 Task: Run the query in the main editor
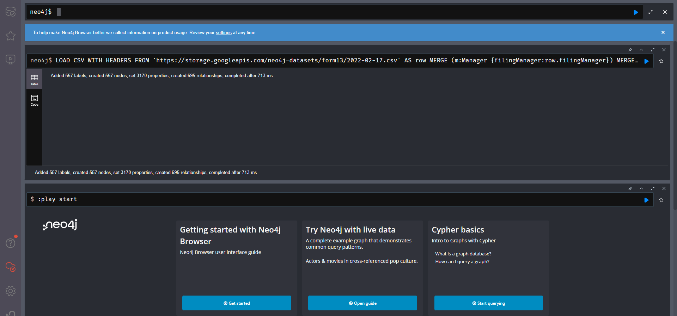pos(636,12)
